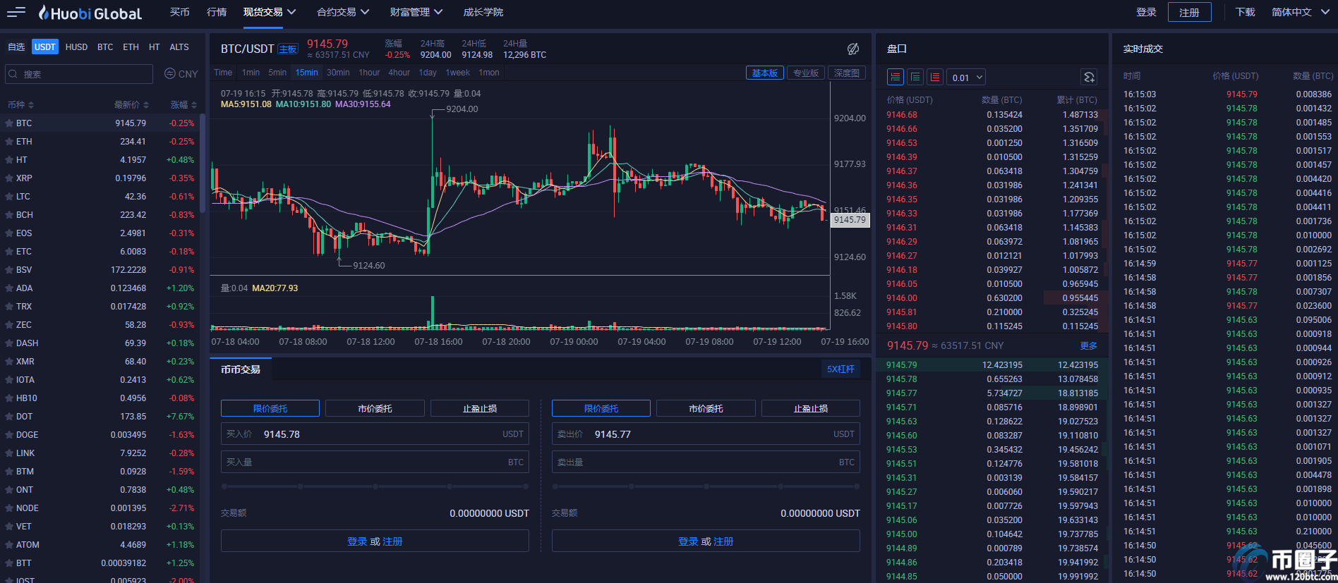Show only sell orders in order book
The image size is (1338, 583).
[935, 77]
